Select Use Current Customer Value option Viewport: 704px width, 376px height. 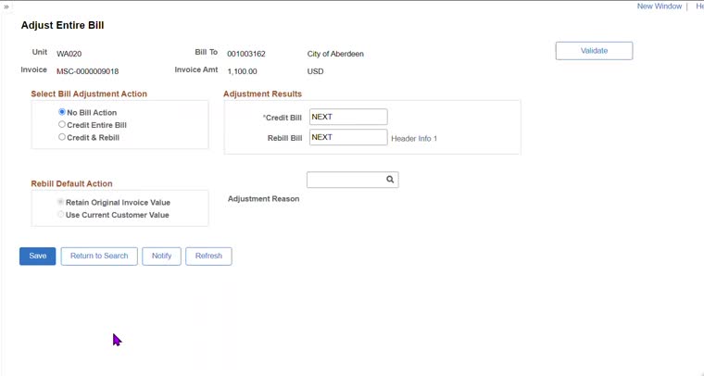point(60,215)
